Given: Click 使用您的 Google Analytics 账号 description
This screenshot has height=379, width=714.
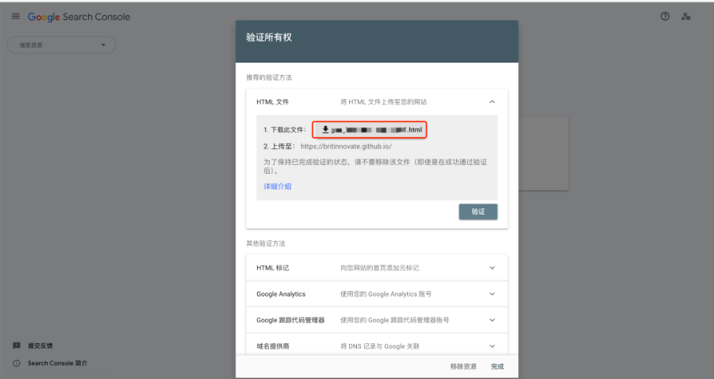Looking at the screenshot, I should pyautogui.click(x=386, y=294).
